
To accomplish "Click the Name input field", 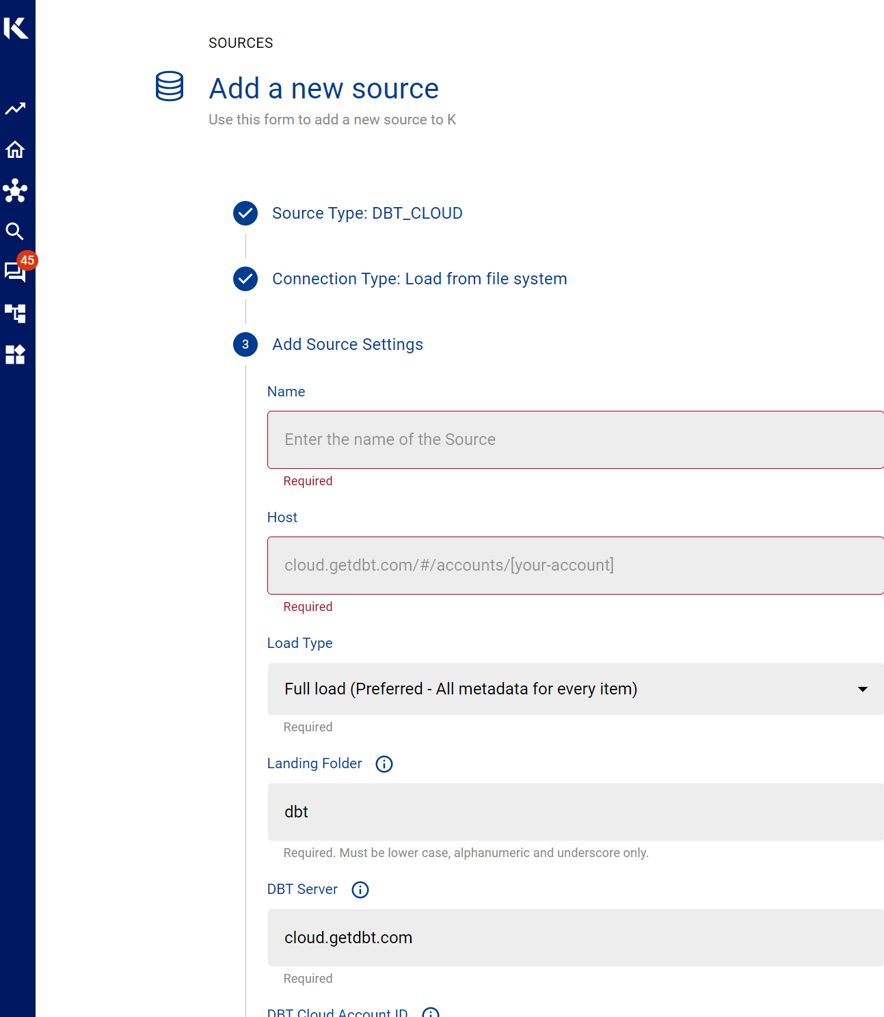I will [575, 439].
